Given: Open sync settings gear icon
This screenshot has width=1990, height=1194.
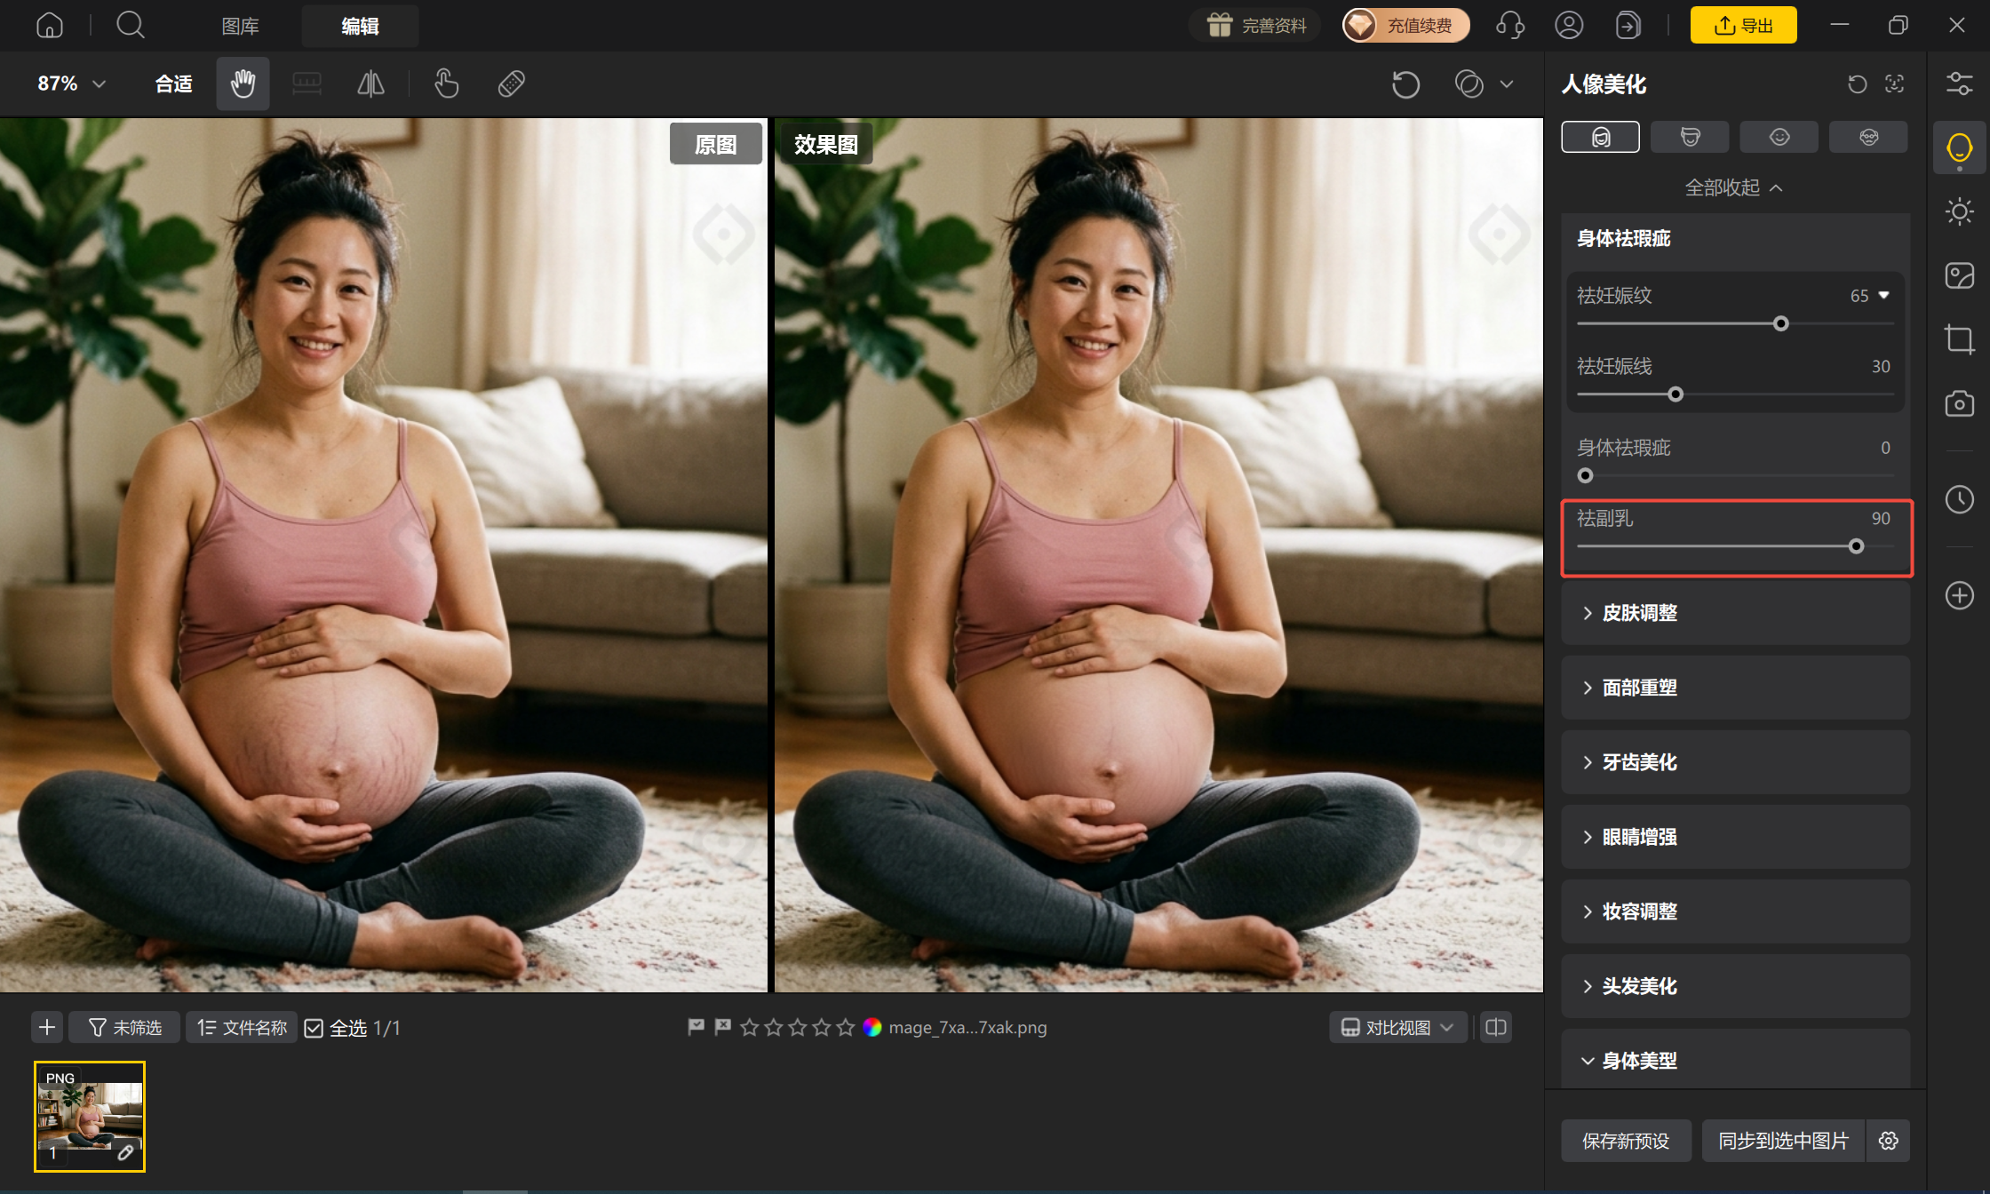Looking at the screenshot, I should pos(1889,1141).
